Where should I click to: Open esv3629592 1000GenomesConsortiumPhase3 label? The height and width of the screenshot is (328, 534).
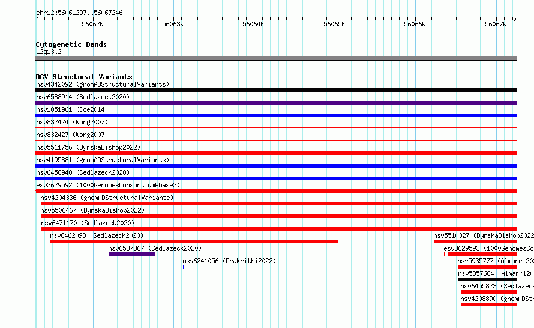tap(108, 185)
